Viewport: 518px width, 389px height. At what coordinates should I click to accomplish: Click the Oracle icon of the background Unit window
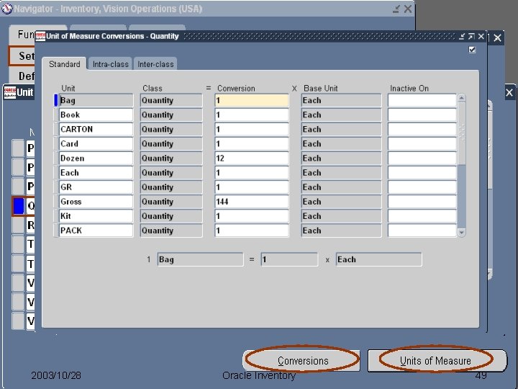[9, 92]
